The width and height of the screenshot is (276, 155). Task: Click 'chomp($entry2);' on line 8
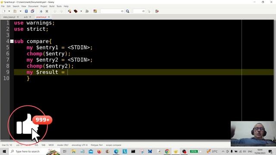(x=50, y=66)
